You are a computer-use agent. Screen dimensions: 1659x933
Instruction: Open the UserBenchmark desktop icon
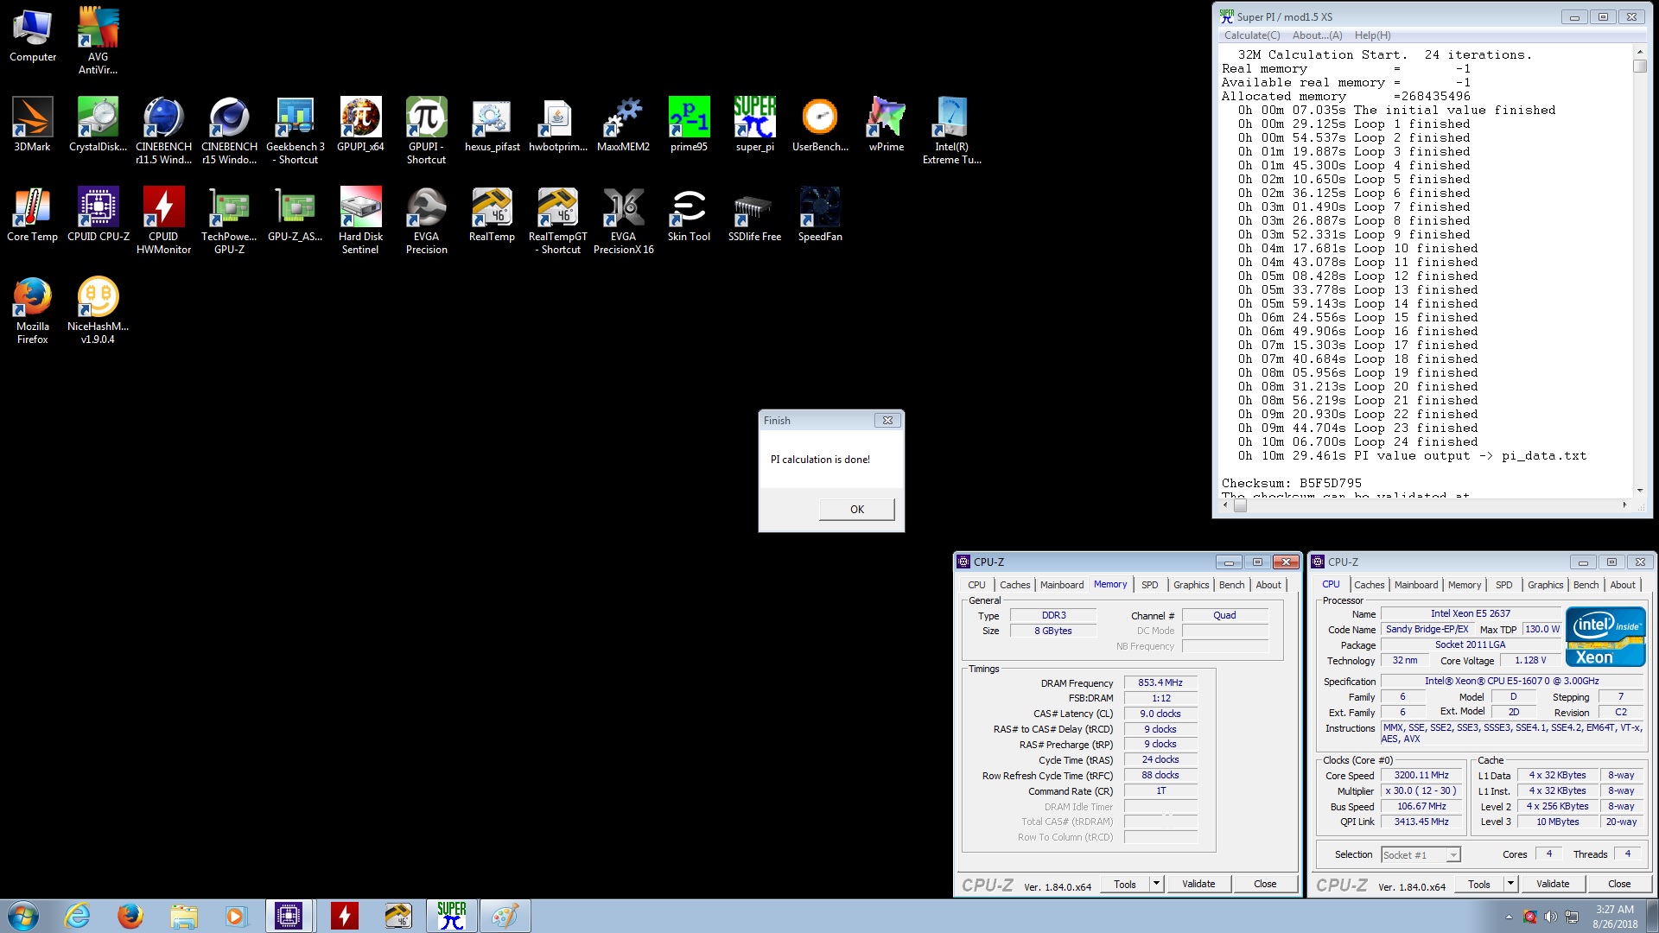[x=820, y=125]
